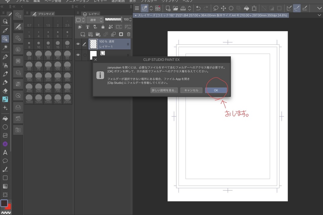The height and width of the screenshot is (215, 323).
Task: Toggle Lock transparent pixels
Action: point(111,27)
